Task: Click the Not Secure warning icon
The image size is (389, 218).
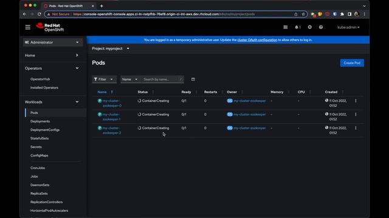Action: click(49, 14)
